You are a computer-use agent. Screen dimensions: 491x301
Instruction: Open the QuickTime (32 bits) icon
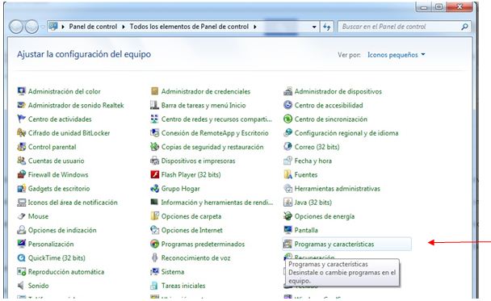coord(21,257)
